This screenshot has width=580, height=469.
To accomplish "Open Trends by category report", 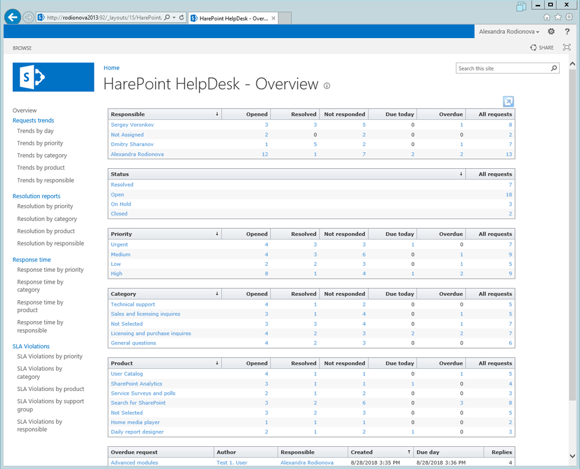I will coord(42,155).
